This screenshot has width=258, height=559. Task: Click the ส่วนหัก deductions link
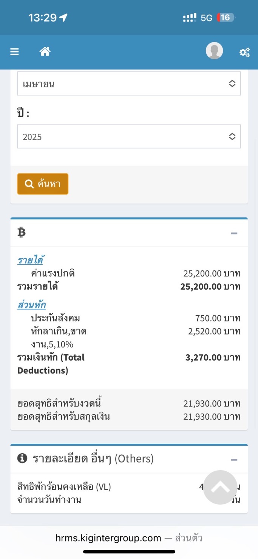[31, 305]
